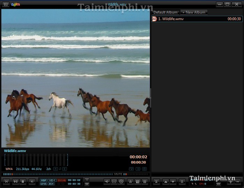Toggle the DXVA hardware acceleration indicator
The width and height of the screenshot is (244, 188).
pyautogui.click(x=62, y=180)
